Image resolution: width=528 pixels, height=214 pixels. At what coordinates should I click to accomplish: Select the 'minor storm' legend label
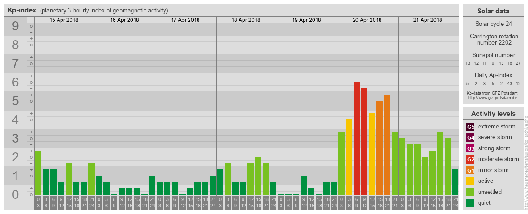tap(493, 170)
